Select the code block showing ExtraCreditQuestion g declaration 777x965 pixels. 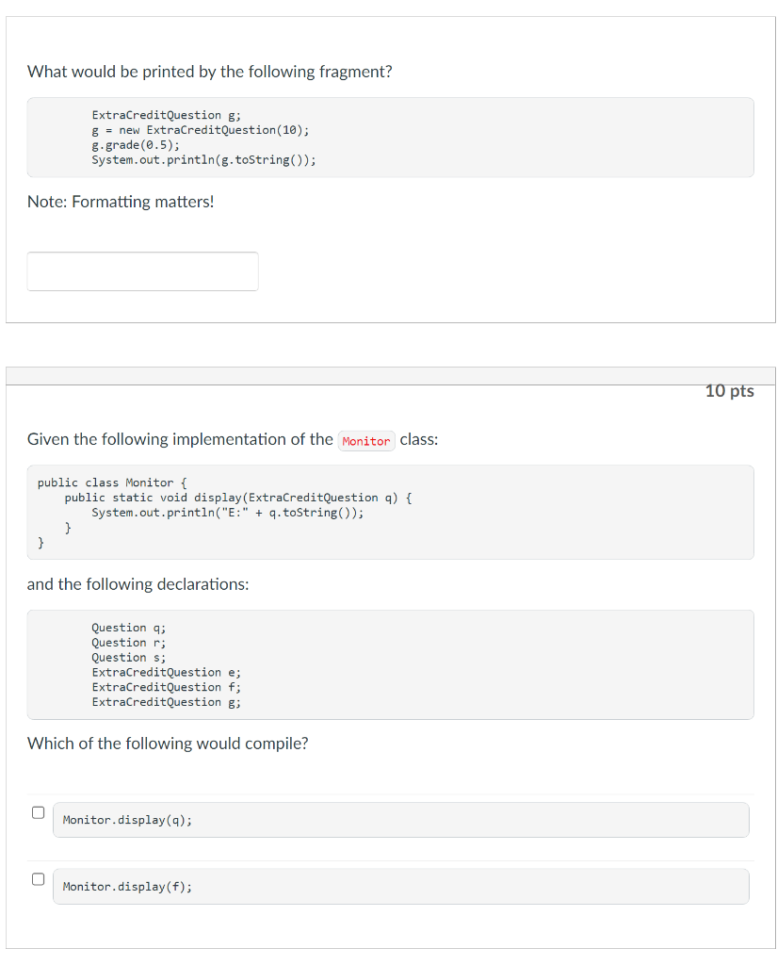(x=390, y=137)
